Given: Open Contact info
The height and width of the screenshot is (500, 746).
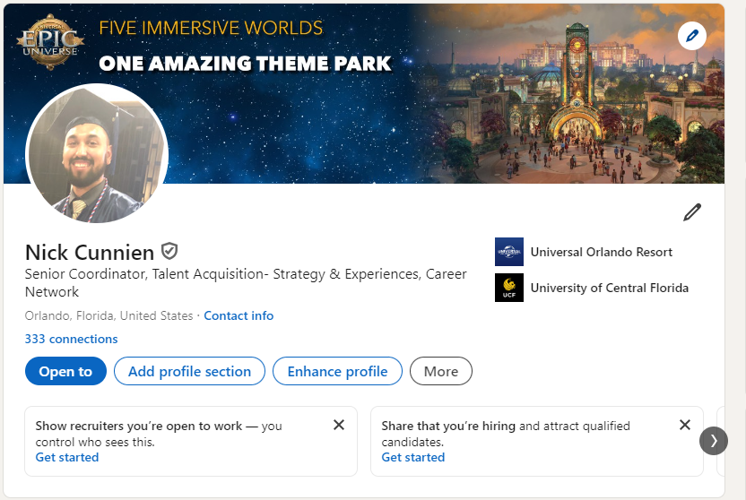Looking at the screenshot, I should pyautogui.click(x=239, y=315).
